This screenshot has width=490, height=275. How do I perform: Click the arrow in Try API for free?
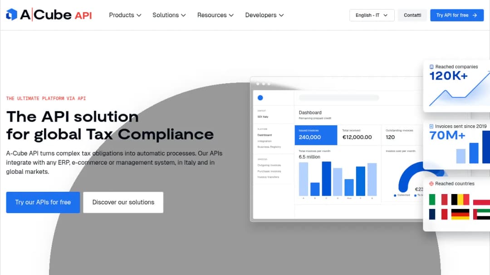click(x=475, y=15)
